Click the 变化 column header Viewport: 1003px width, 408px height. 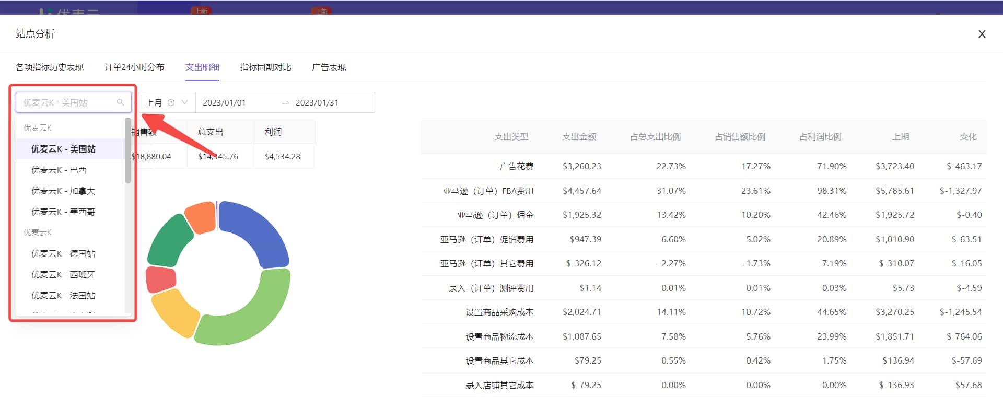[968, 137]
